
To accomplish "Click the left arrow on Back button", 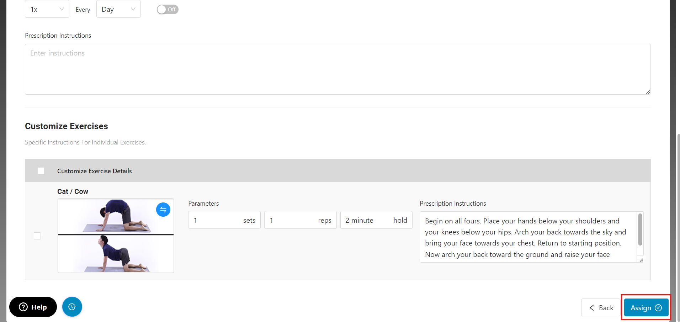I will coord(592,308).
